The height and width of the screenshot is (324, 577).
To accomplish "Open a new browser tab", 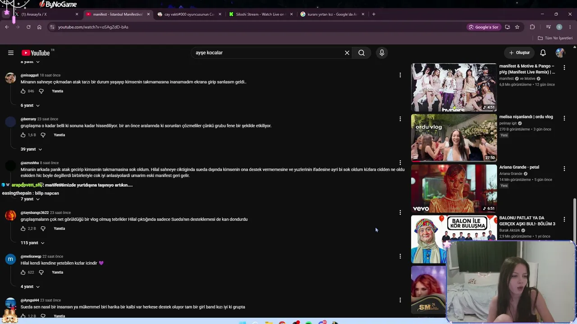I will 374,14.
